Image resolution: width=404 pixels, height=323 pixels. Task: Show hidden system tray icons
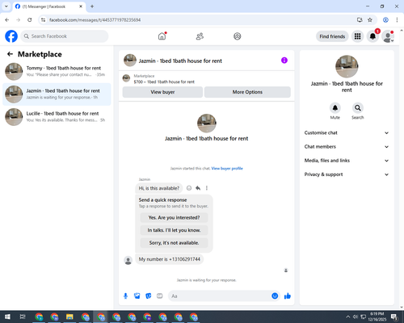point(347,317)
